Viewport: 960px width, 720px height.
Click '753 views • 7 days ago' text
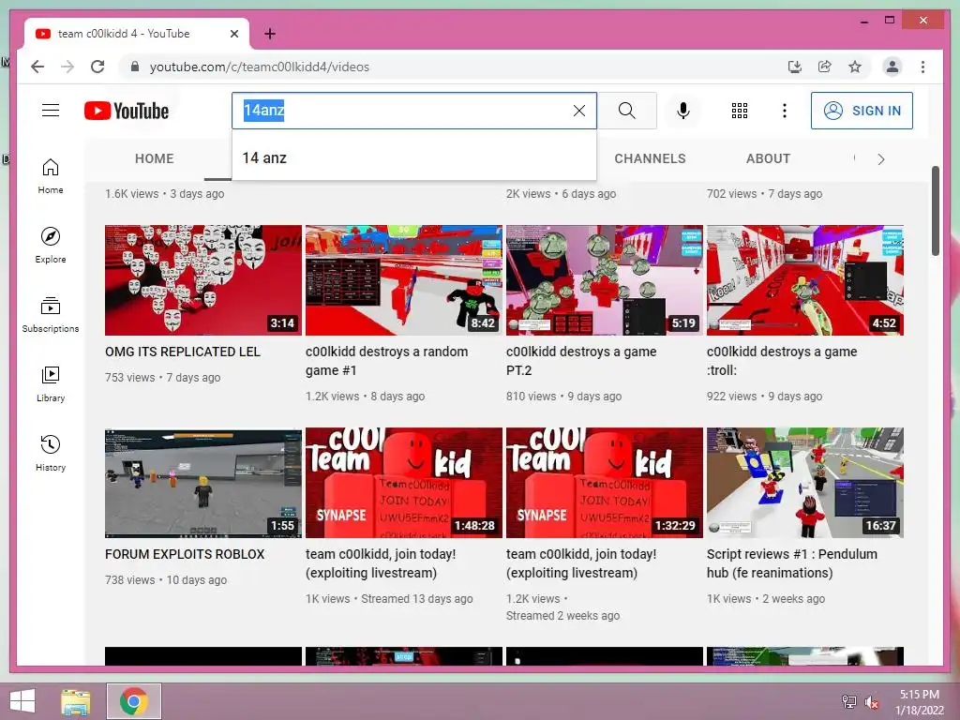[162, 378]
